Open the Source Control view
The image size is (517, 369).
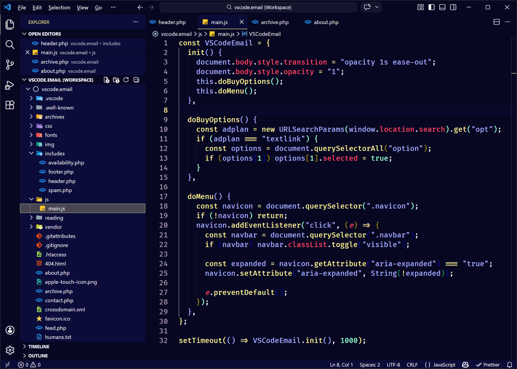tap(10, 64)
